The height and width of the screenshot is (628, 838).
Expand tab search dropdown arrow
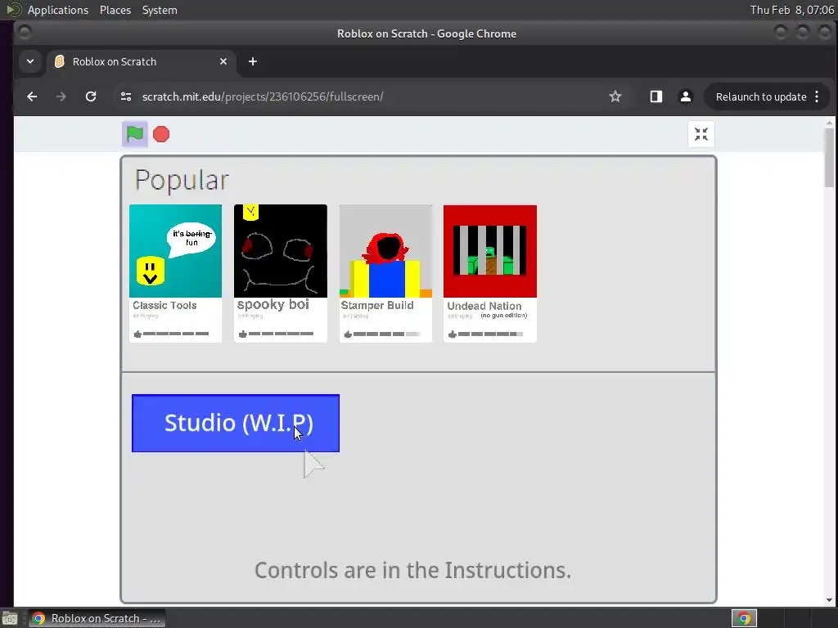(x=30, y=61)
